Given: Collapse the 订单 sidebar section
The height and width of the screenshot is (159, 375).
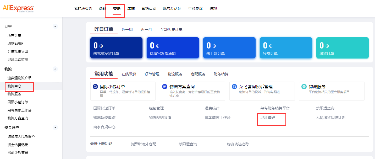Looking at the screenshot, I should (x=55, y=26).
